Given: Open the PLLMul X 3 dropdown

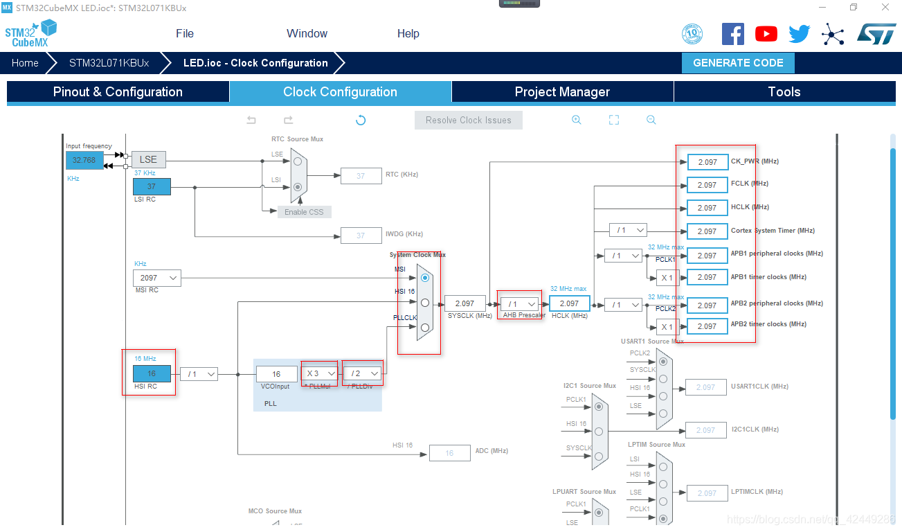Looking at the screenshot, I should 319,373.
